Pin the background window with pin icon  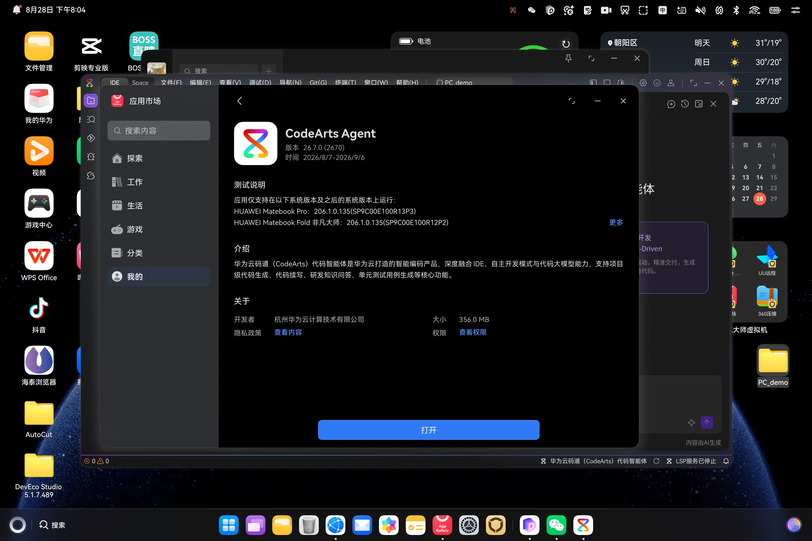(x=568, y=58)
